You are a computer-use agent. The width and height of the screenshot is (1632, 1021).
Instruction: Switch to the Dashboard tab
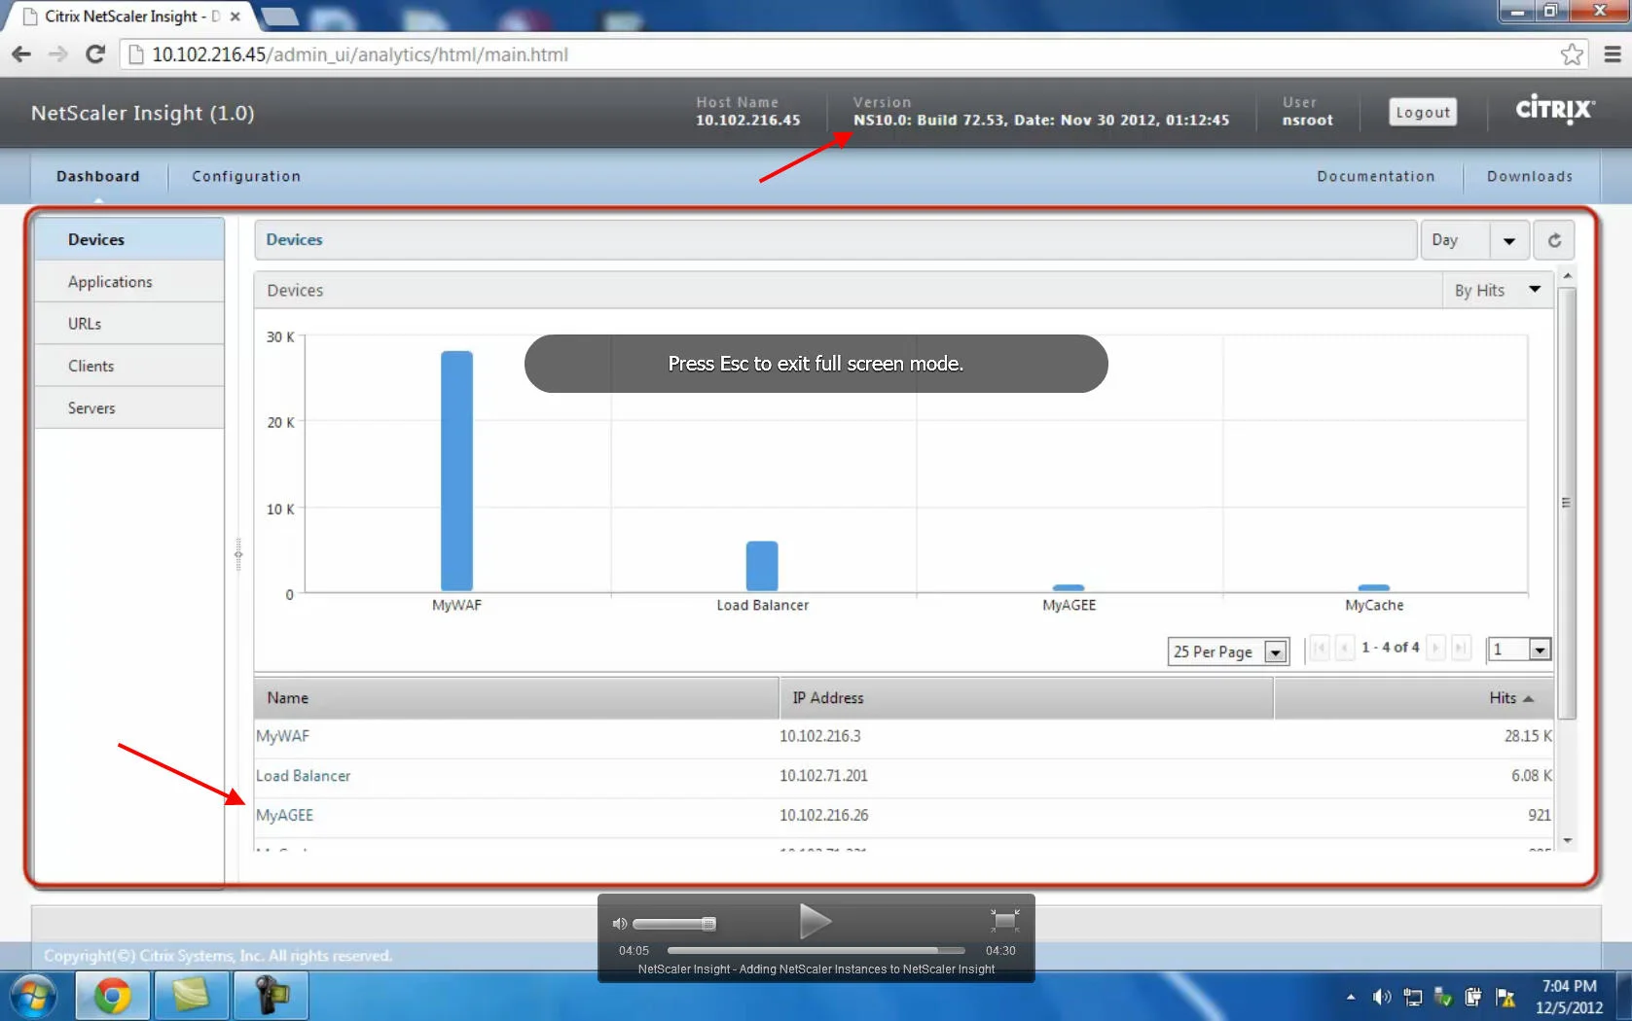98,176
